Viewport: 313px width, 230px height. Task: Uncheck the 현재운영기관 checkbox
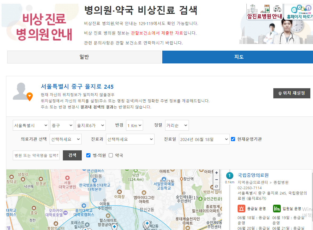pos(233,139)
